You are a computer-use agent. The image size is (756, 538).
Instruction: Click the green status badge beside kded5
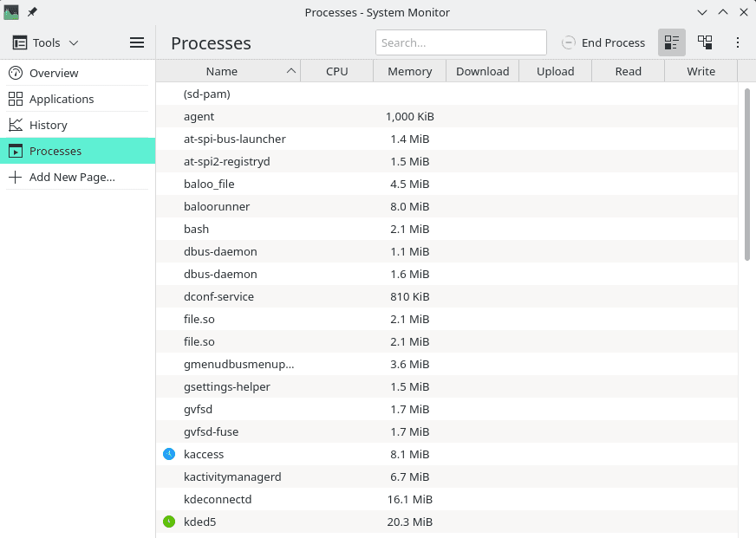pos(168,521)
